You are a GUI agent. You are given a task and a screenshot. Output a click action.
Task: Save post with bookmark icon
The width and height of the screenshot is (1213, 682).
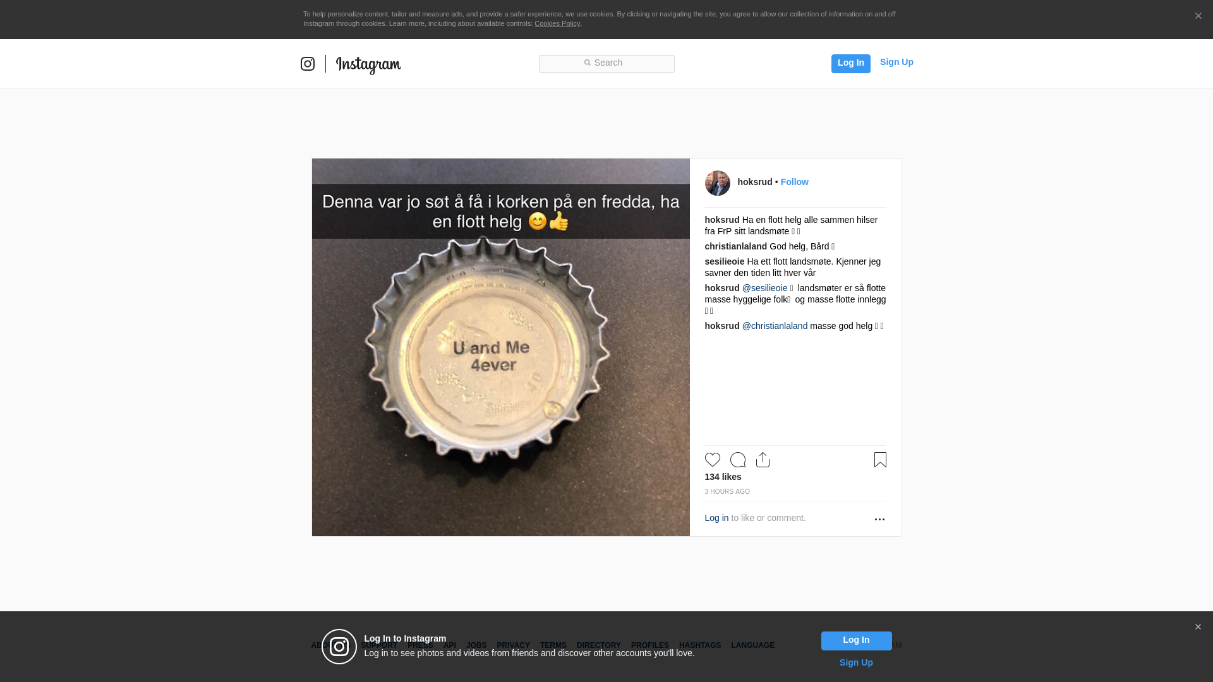click(880, 460)
